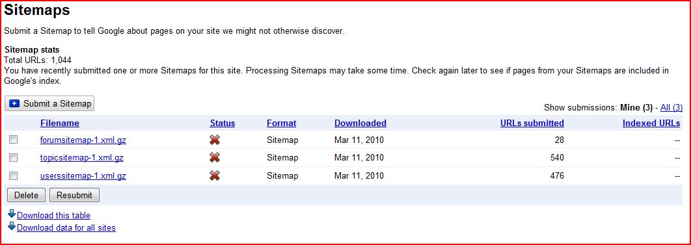Screen dimensions: 691x245
Task: Open the Download this table link
Action: click(53, 216)
